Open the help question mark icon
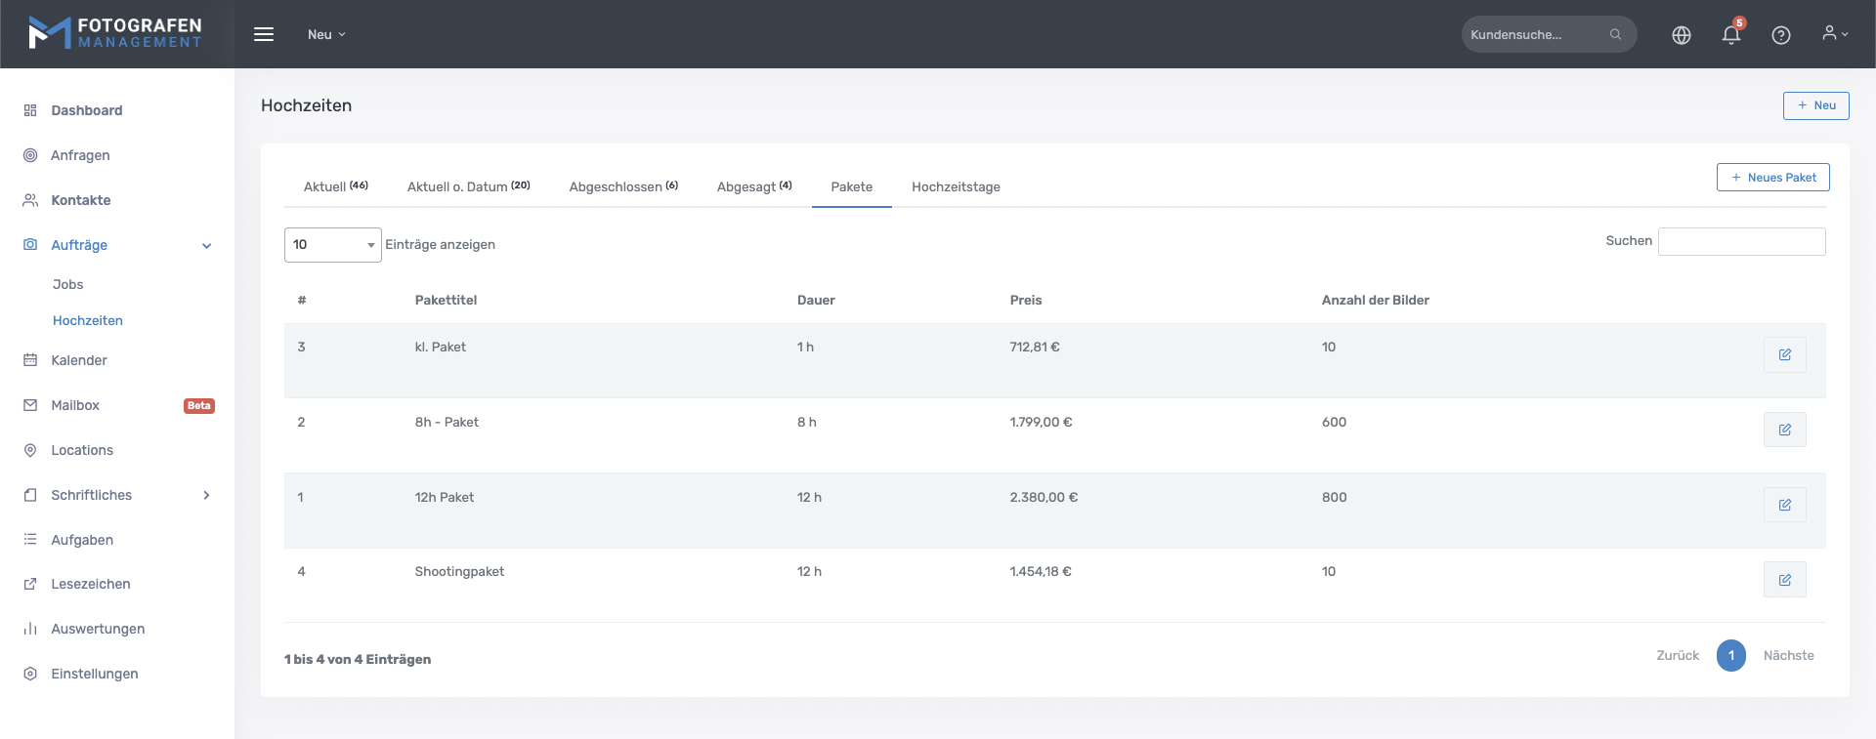This screenshot has width=1876, height=739. click(x=1781, y=35)
